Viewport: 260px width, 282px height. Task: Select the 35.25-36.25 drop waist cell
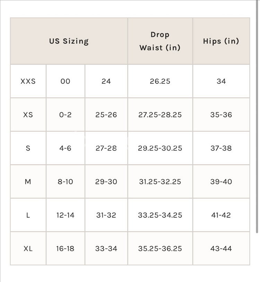pos(160,248)
